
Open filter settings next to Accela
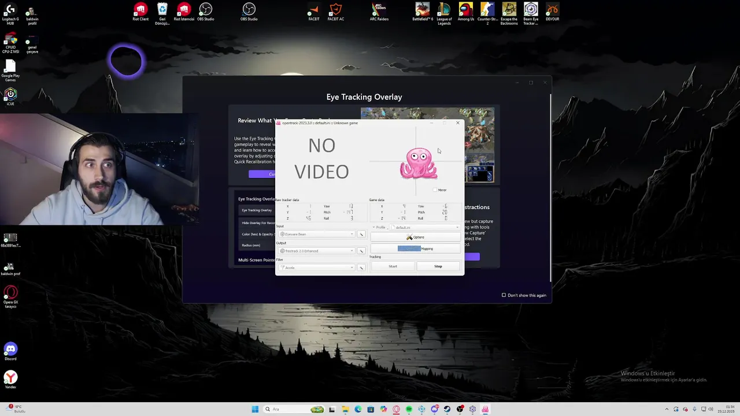click(x=361, y=268)
